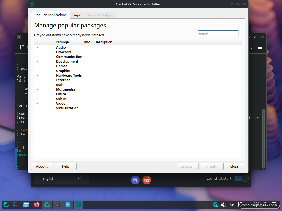Select the Package Installer taskbar entry
This screenshot has width=282, height=211.
[x=78, y=205]
